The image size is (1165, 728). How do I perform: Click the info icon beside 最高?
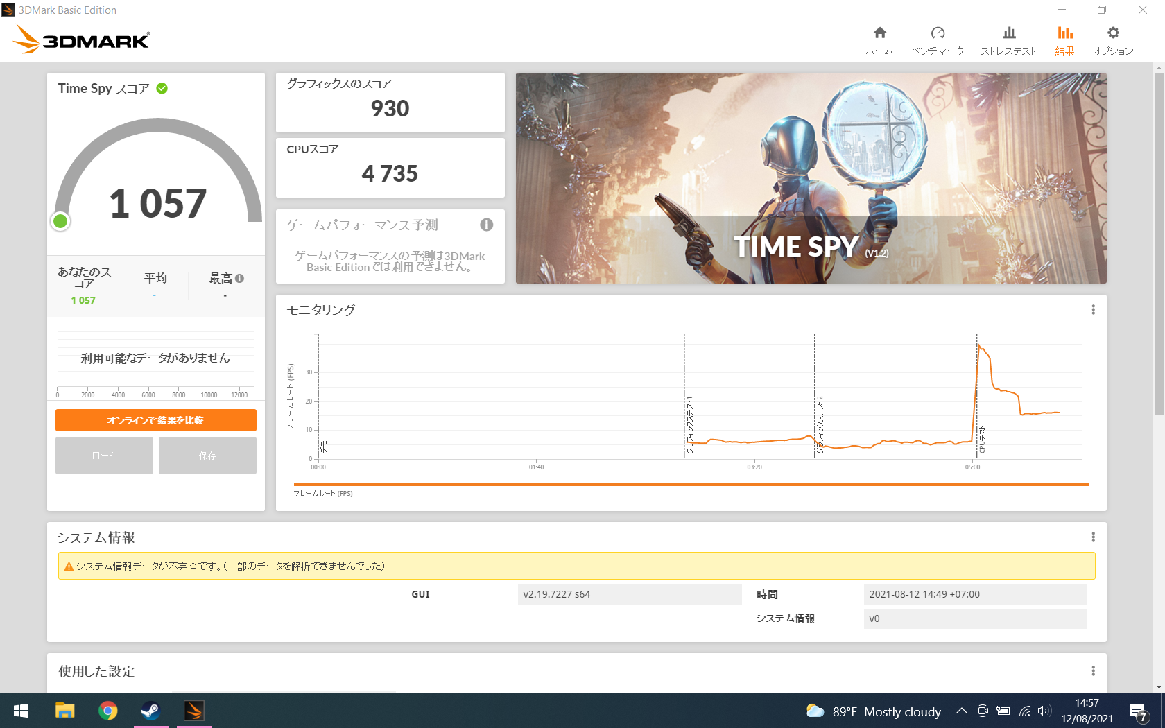coord(239,279)
